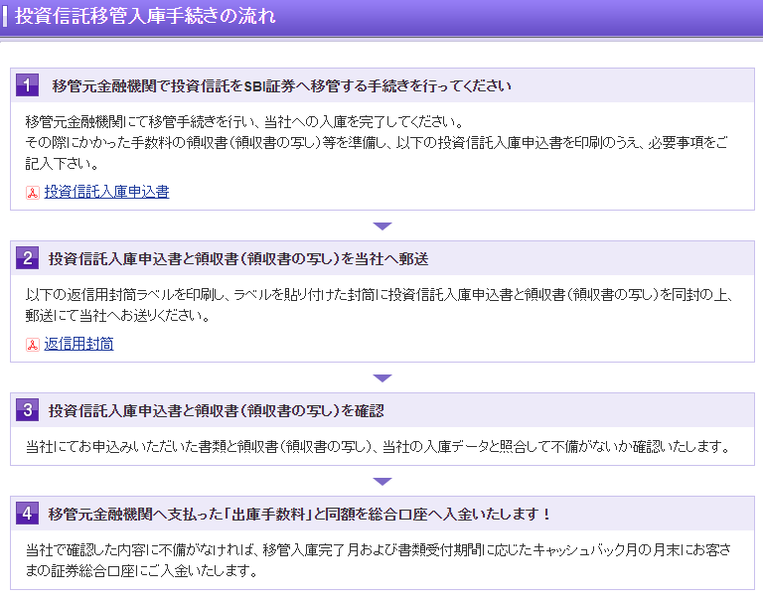Viewport: 763px width, 599px height.
Task: Click the paragraph starting 以下の返信用封筒ラベル
Action: pos(380,305)
